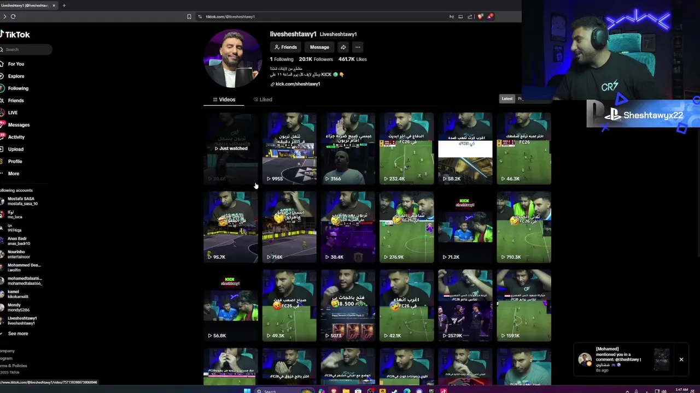Click the Message button

(x=319, y=47)
